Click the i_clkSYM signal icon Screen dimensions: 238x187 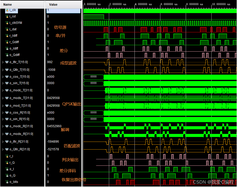7,23
